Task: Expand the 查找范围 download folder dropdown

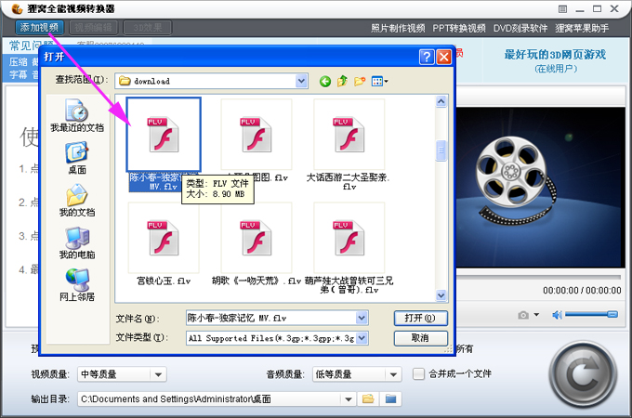Action: click(x=301, y=82)
